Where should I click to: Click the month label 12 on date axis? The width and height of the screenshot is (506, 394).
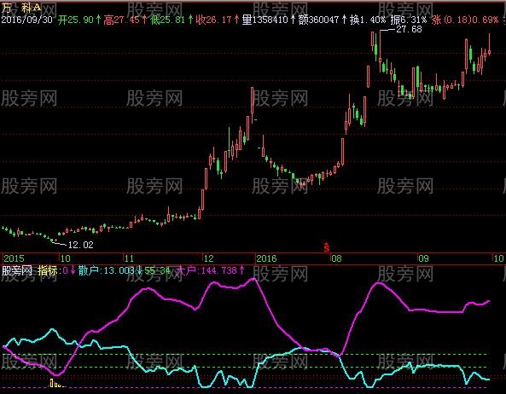coord(208,258)
